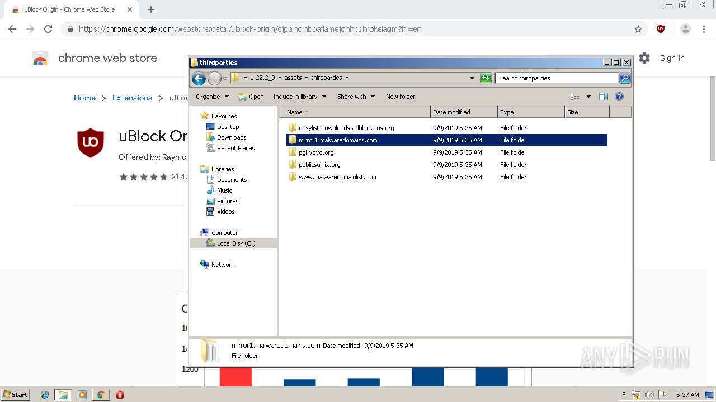Sort by the Size column header
This screenshot has width=716, height=402.
(x=587, y=112)
